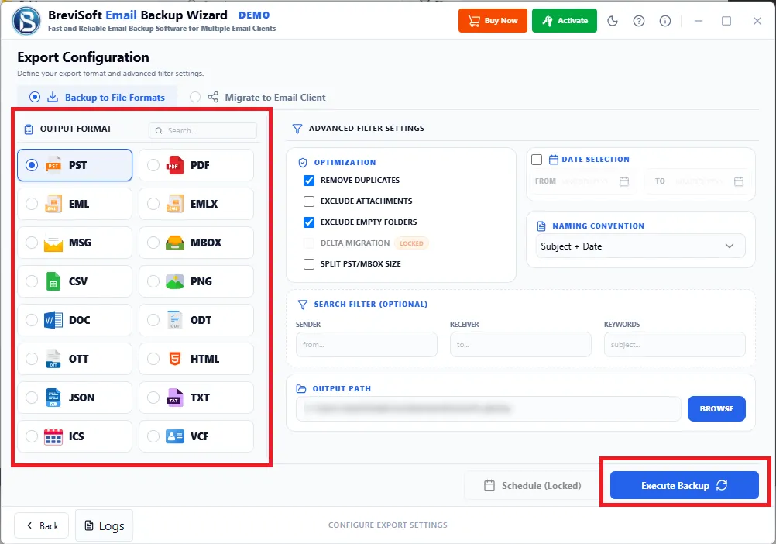
Task: Click the PDF file format icon
Action: 175,165
